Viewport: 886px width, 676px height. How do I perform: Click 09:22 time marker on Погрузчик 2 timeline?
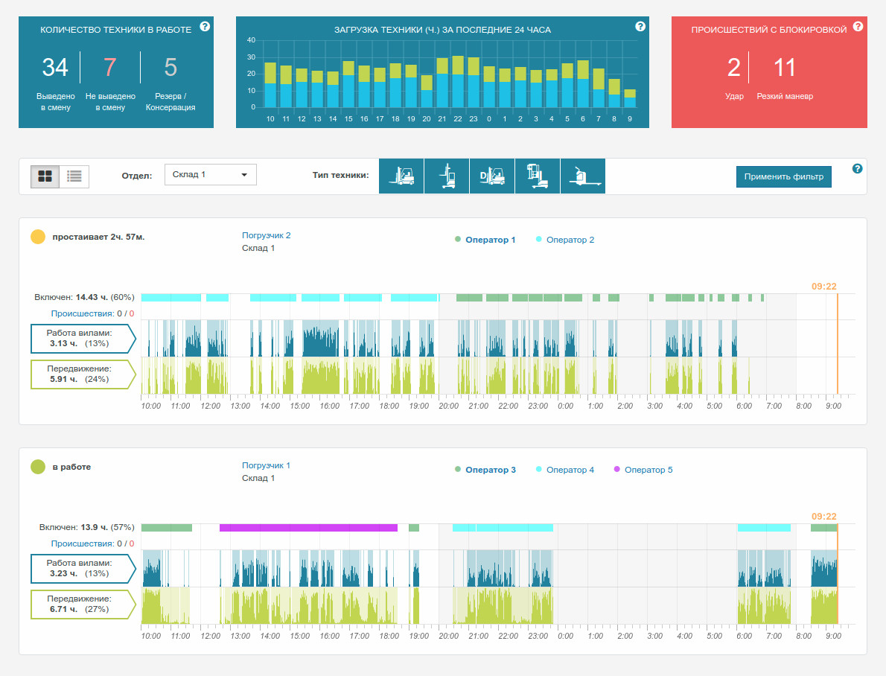pyautogui.click(x=824, y=286)
